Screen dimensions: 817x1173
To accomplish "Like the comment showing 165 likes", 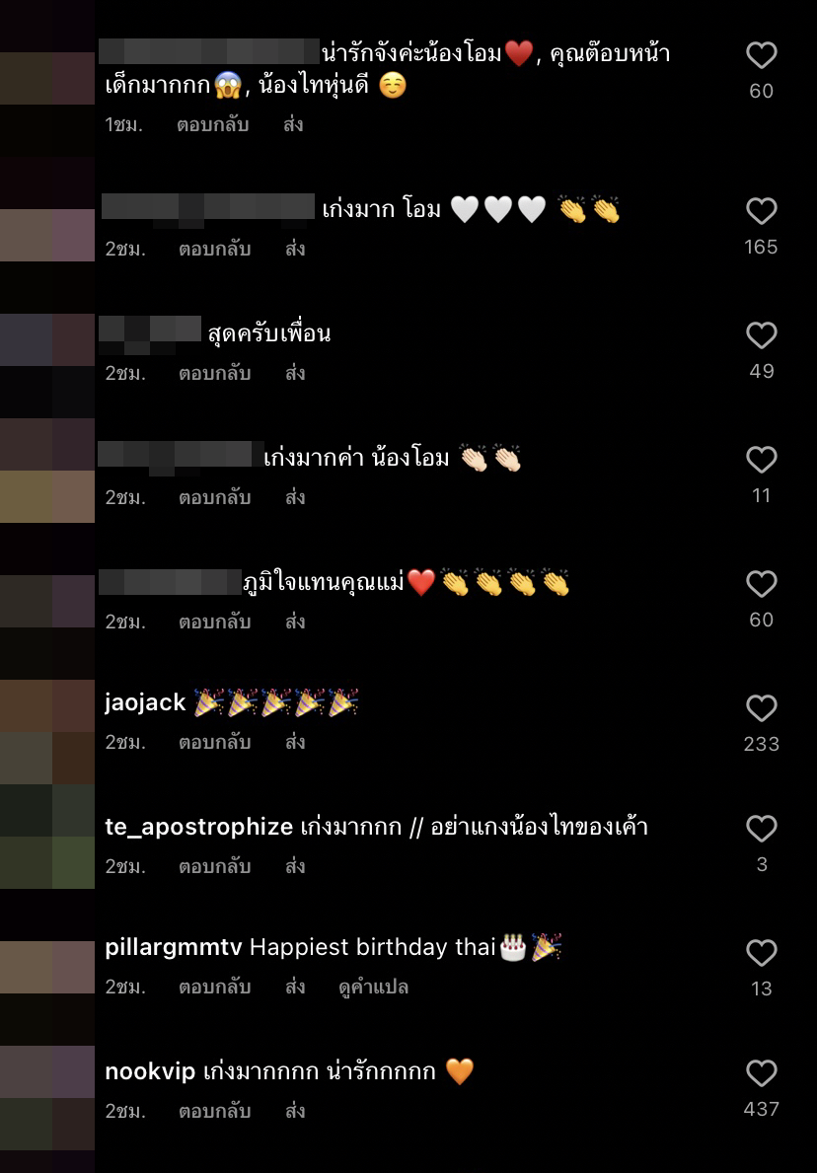I will pyautogui.click(x=761, y=211).
